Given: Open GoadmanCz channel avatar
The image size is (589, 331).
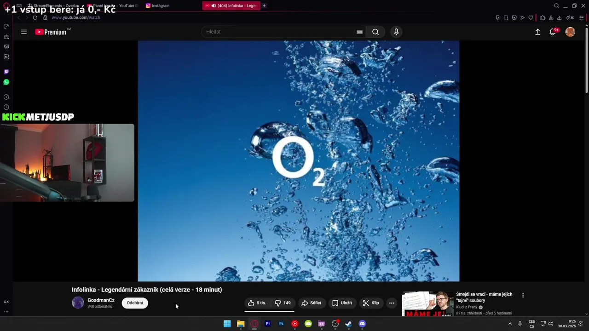Looking at the screenshot, I should [78, 302].
